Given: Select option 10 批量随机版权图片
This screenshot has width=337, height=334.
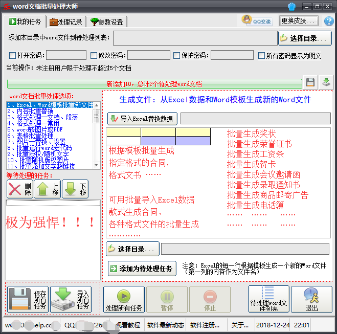Looking at the screenshot, I should point(50,160).
